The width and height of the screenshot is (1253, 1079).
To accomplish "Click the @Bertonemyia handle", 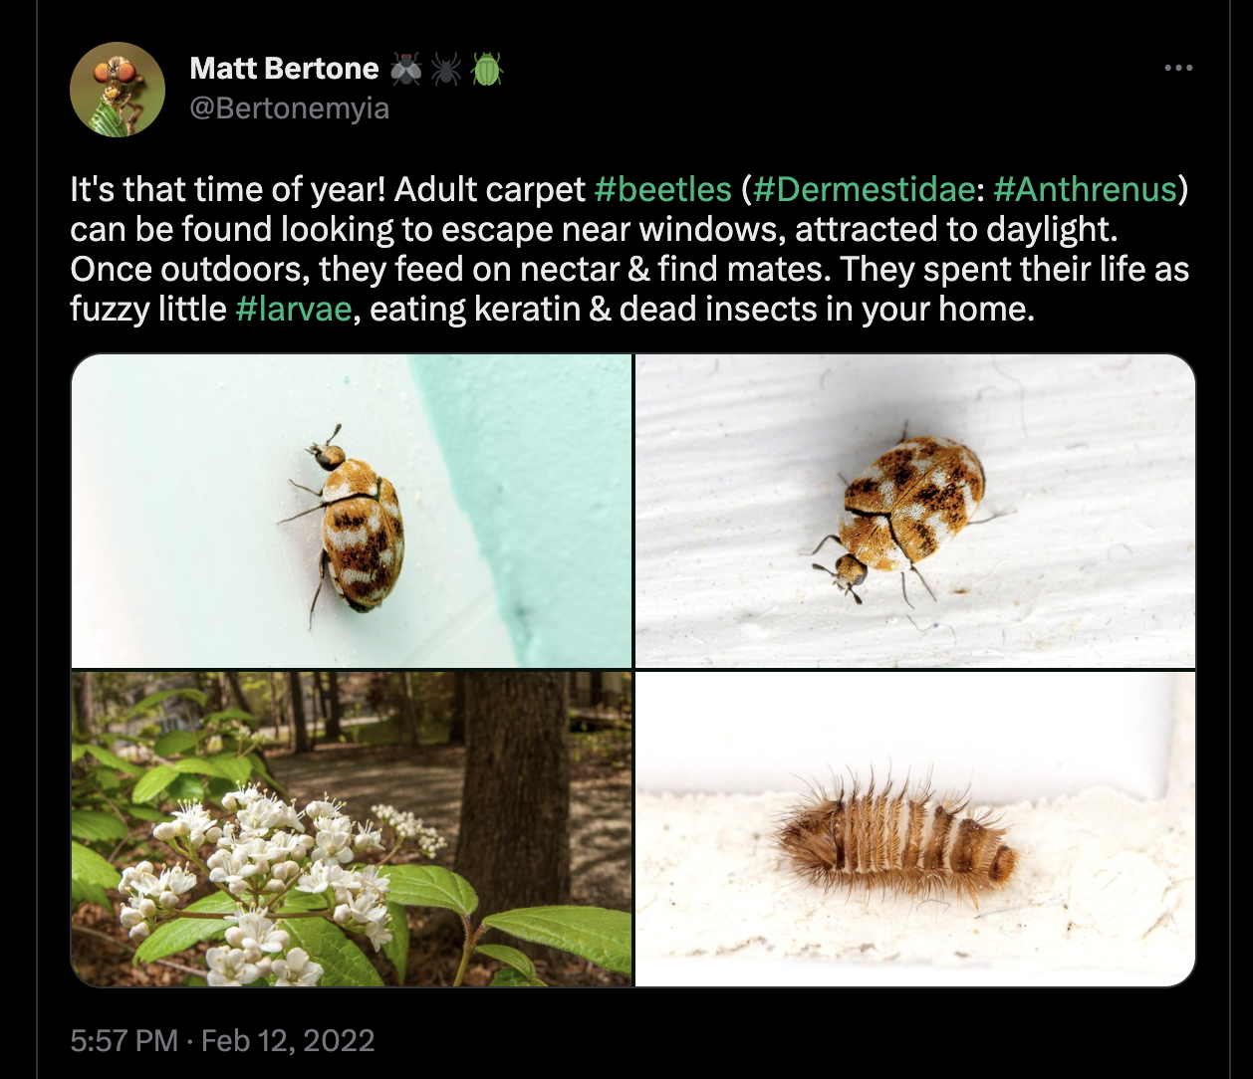I will [291, 109].
